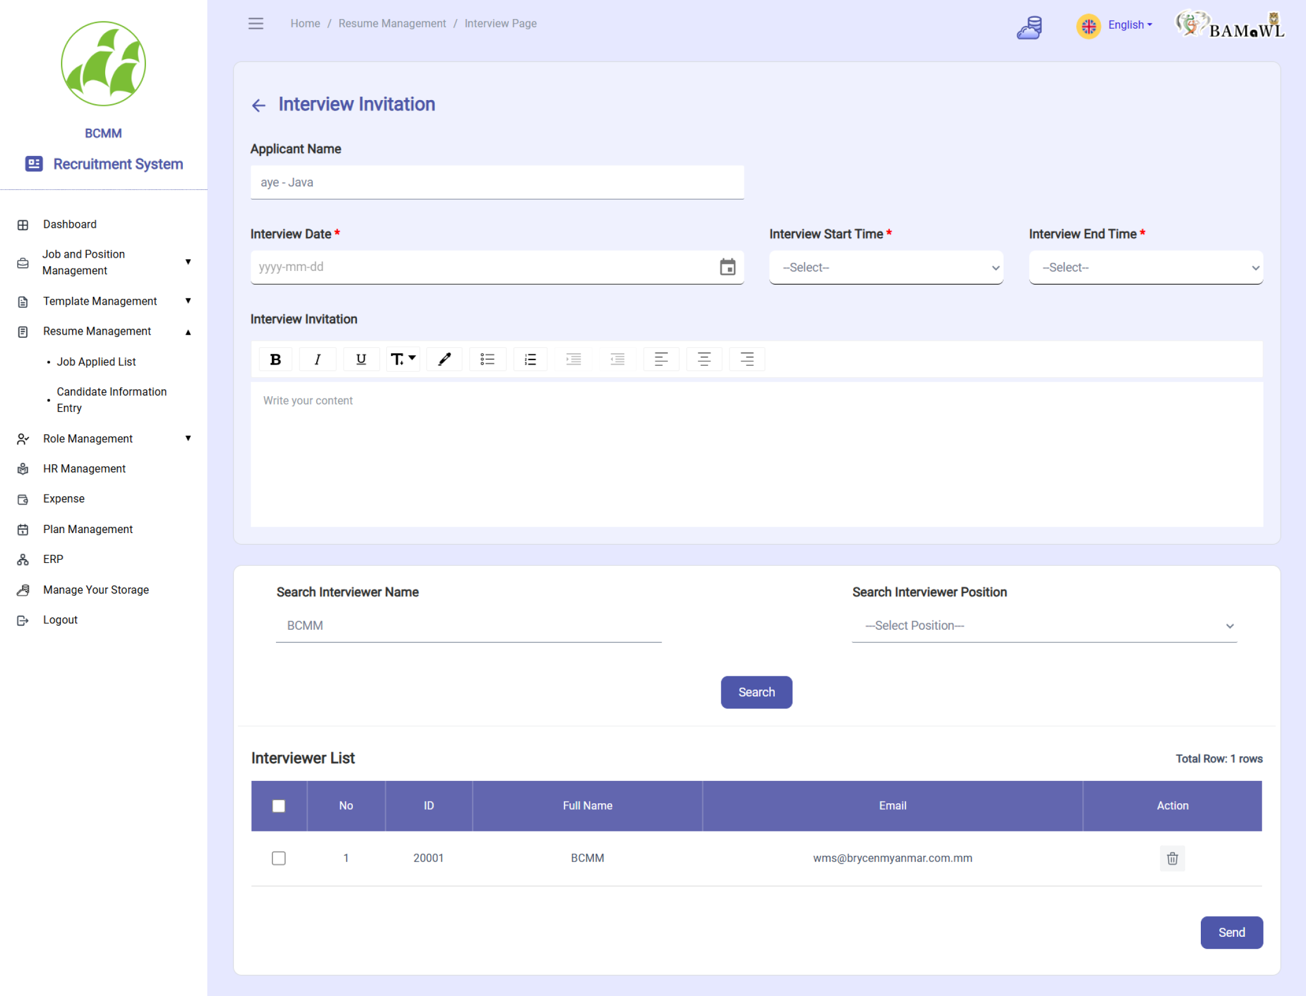This screenshot has width=1306, height=996.
Task: Click the Plan Management calendar icon
Action: click(23, 530)
